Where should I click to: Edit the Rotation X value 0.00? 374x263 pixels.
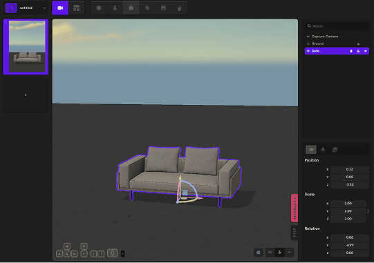pyautogui.click(x=350, y=237)
